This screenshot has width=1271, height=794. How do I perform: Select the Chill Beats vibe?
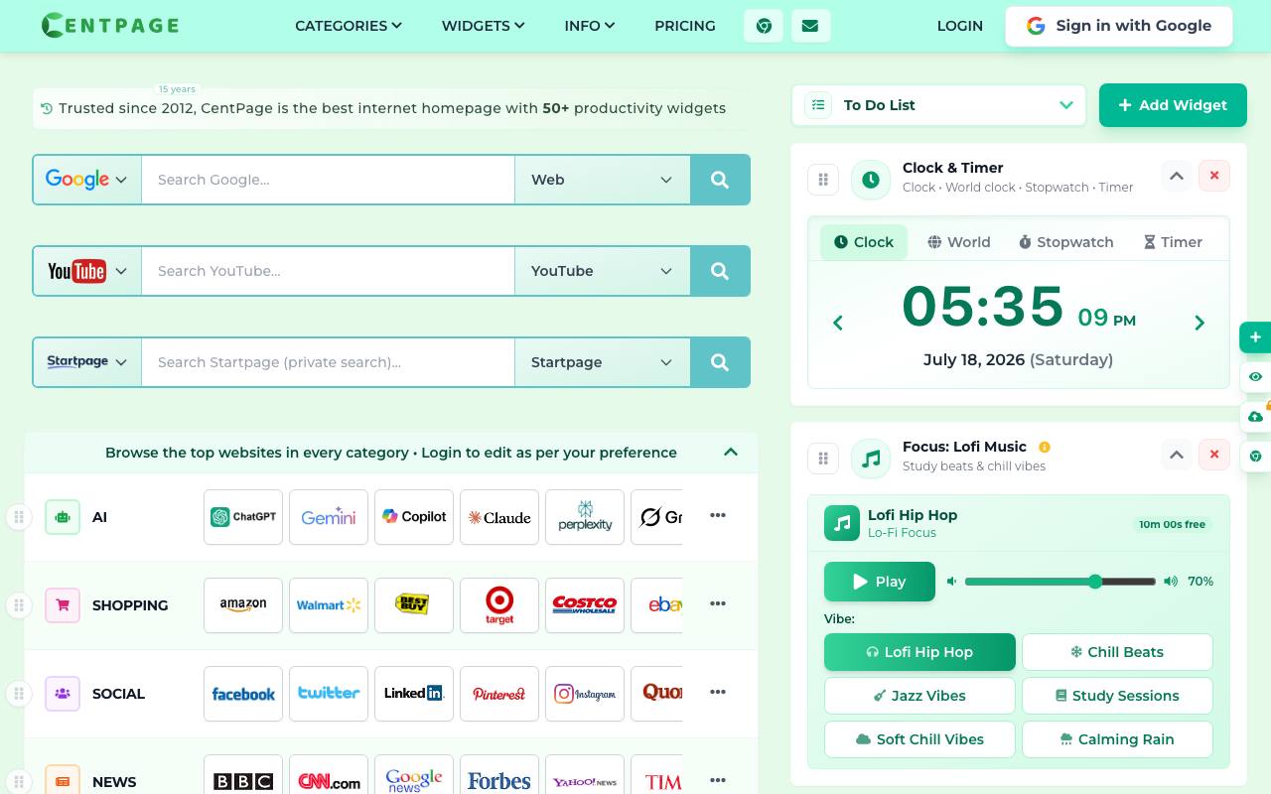click(1117, 652)
